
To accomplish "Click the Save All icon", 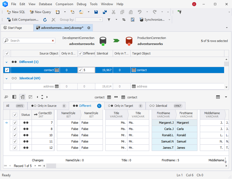I will click(x=105, y=12).
